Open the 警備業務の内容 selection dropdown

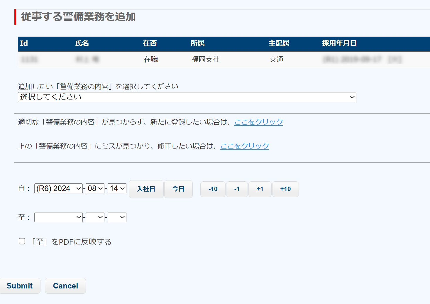187,97
